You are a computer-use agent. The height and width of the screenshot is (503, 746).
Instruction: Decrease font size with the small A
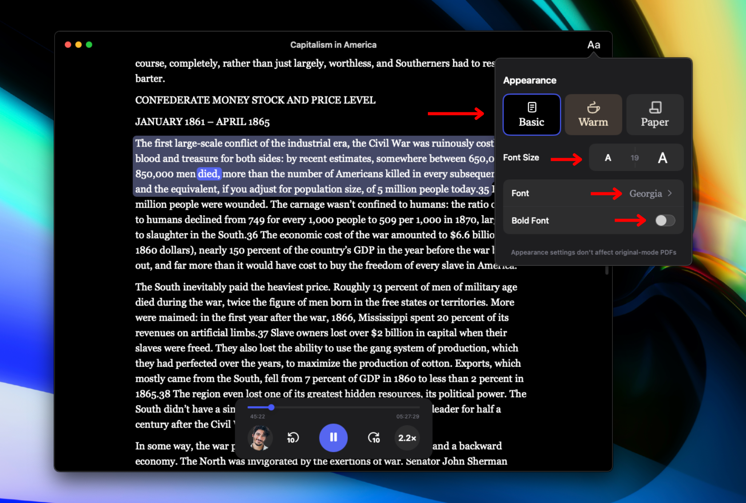click(607, 158)
